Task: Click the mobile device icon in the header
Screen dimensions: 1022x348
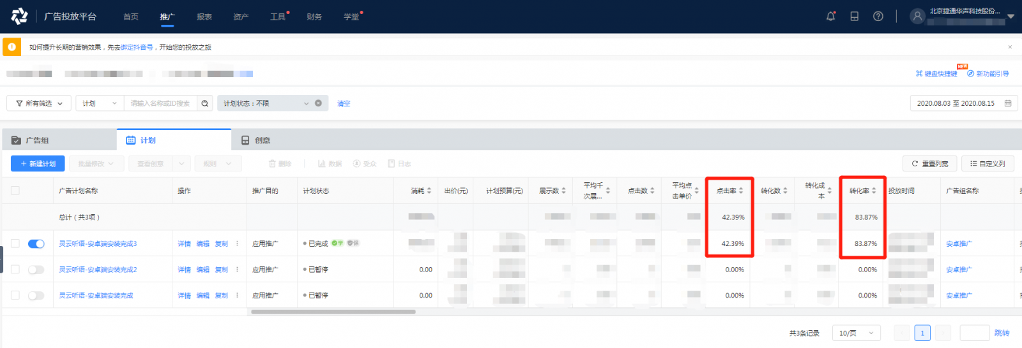Action: point(854,17)
